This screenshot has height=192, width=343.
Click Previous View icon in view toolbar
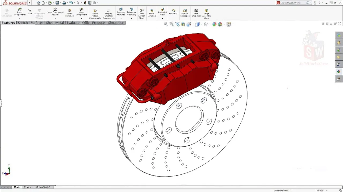coord(177,24)
